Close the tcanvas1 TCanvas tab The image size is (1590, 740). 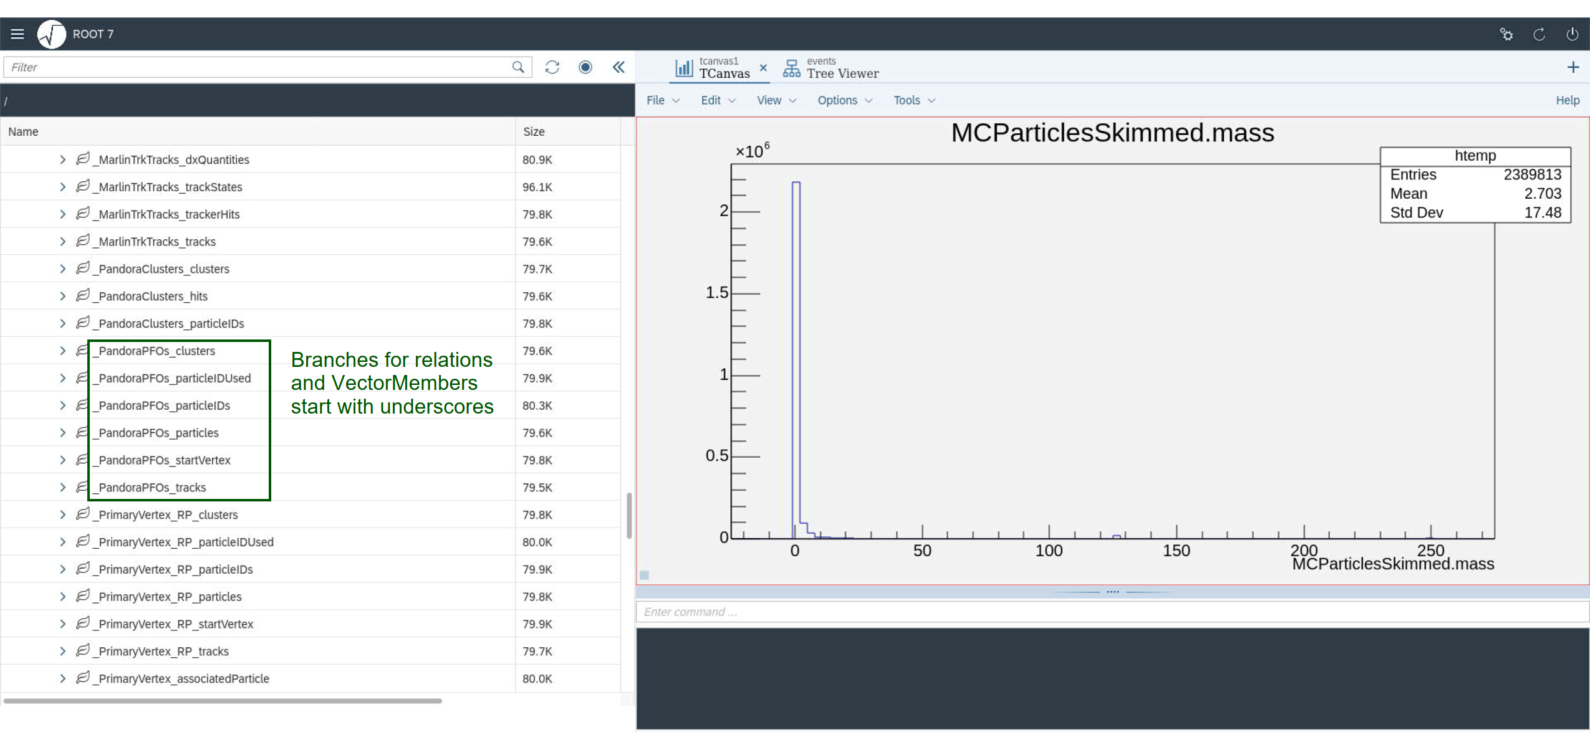pyautogui.click(x=763, y=67)
